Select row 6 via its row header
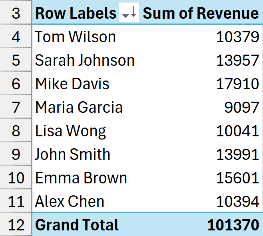This screenshot has height=236, width=263. click(16, 83)
